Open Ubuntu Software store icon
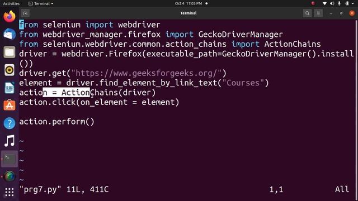Screen dimensions: 358x201 10,106
